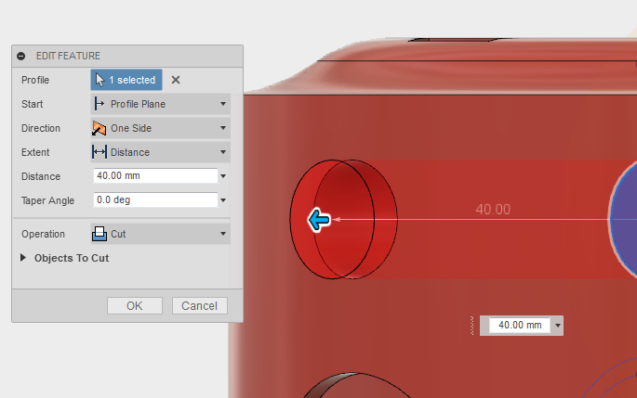Click the Edit Feature title text
The height and width of the screenshot is (398, 637).
point(68,56)
